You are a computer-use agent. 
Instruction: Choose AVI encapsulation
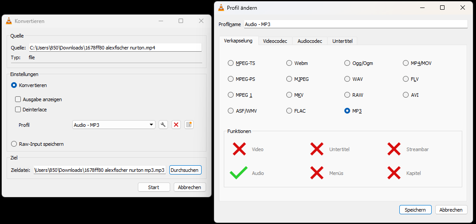coord(406,95)
